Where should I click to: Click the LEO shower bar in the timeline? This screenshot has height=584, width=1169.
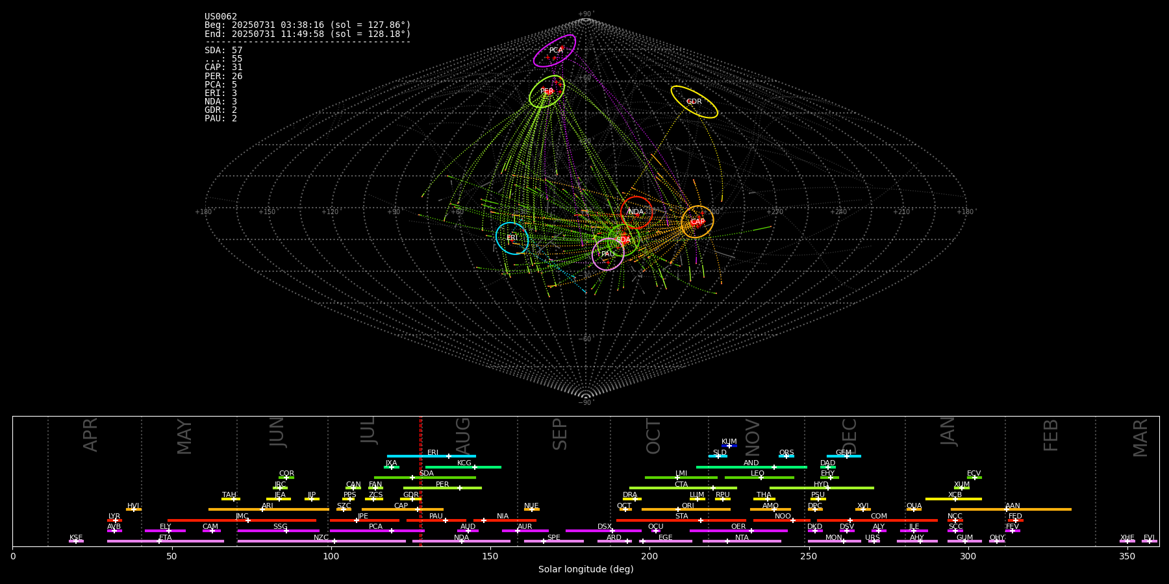tap(759, 478)
